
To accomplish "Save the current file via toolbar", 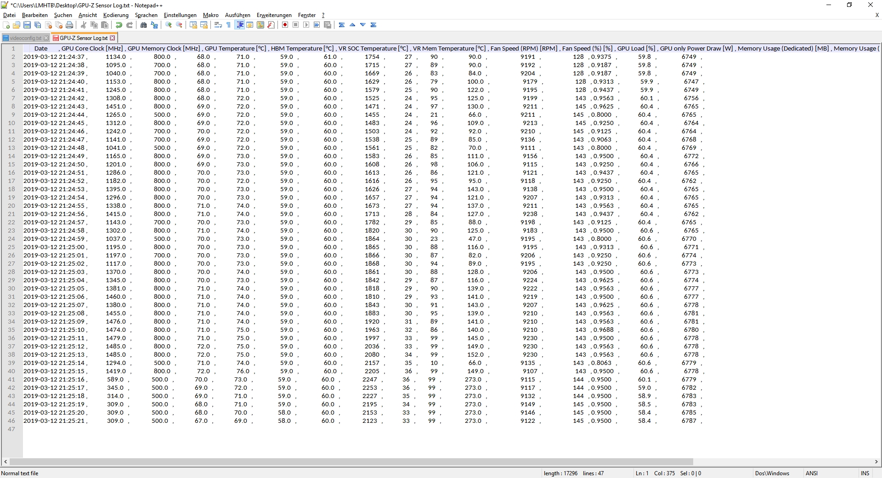I will point(27,25).
